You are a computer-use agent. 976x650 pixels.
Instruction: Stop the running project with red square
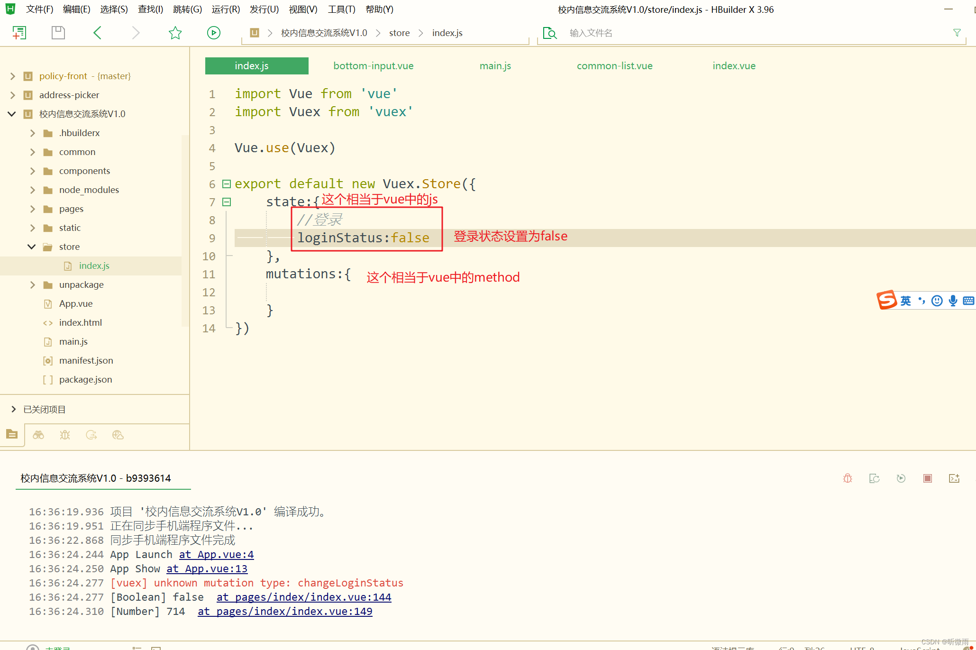click(x=928, y=478)
